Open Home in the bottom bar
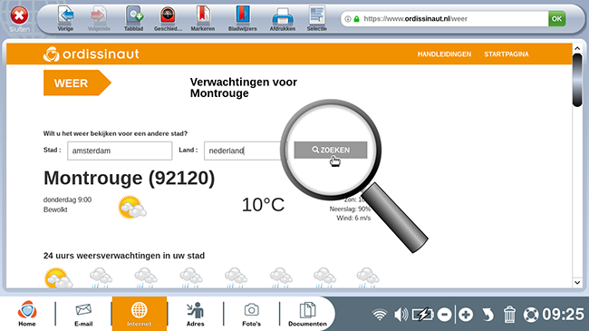The width and height of the screenshot is (589, 331). tap(27, 314)
